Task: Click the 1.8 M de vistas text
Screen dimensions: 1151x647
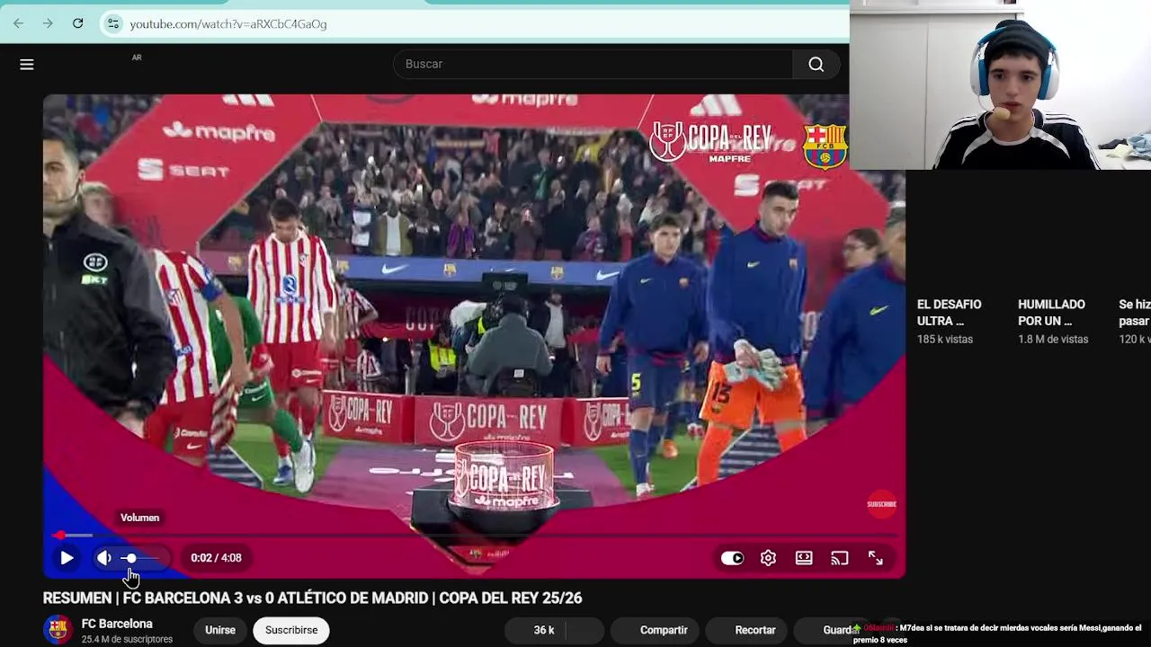Action: tap(1053, 339)
